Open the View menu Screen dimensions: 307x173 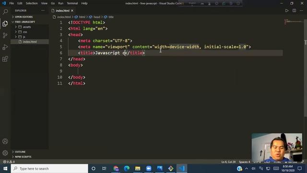[x=44, y=3]
